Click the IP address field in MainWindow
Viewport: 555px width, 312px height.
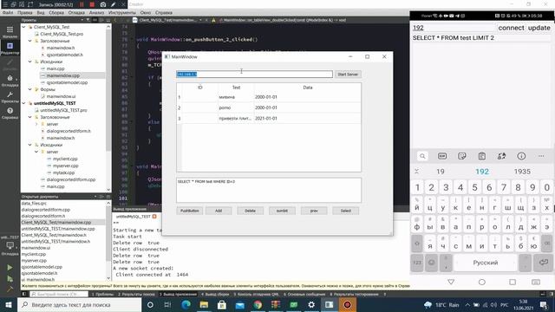click(254, 74)
